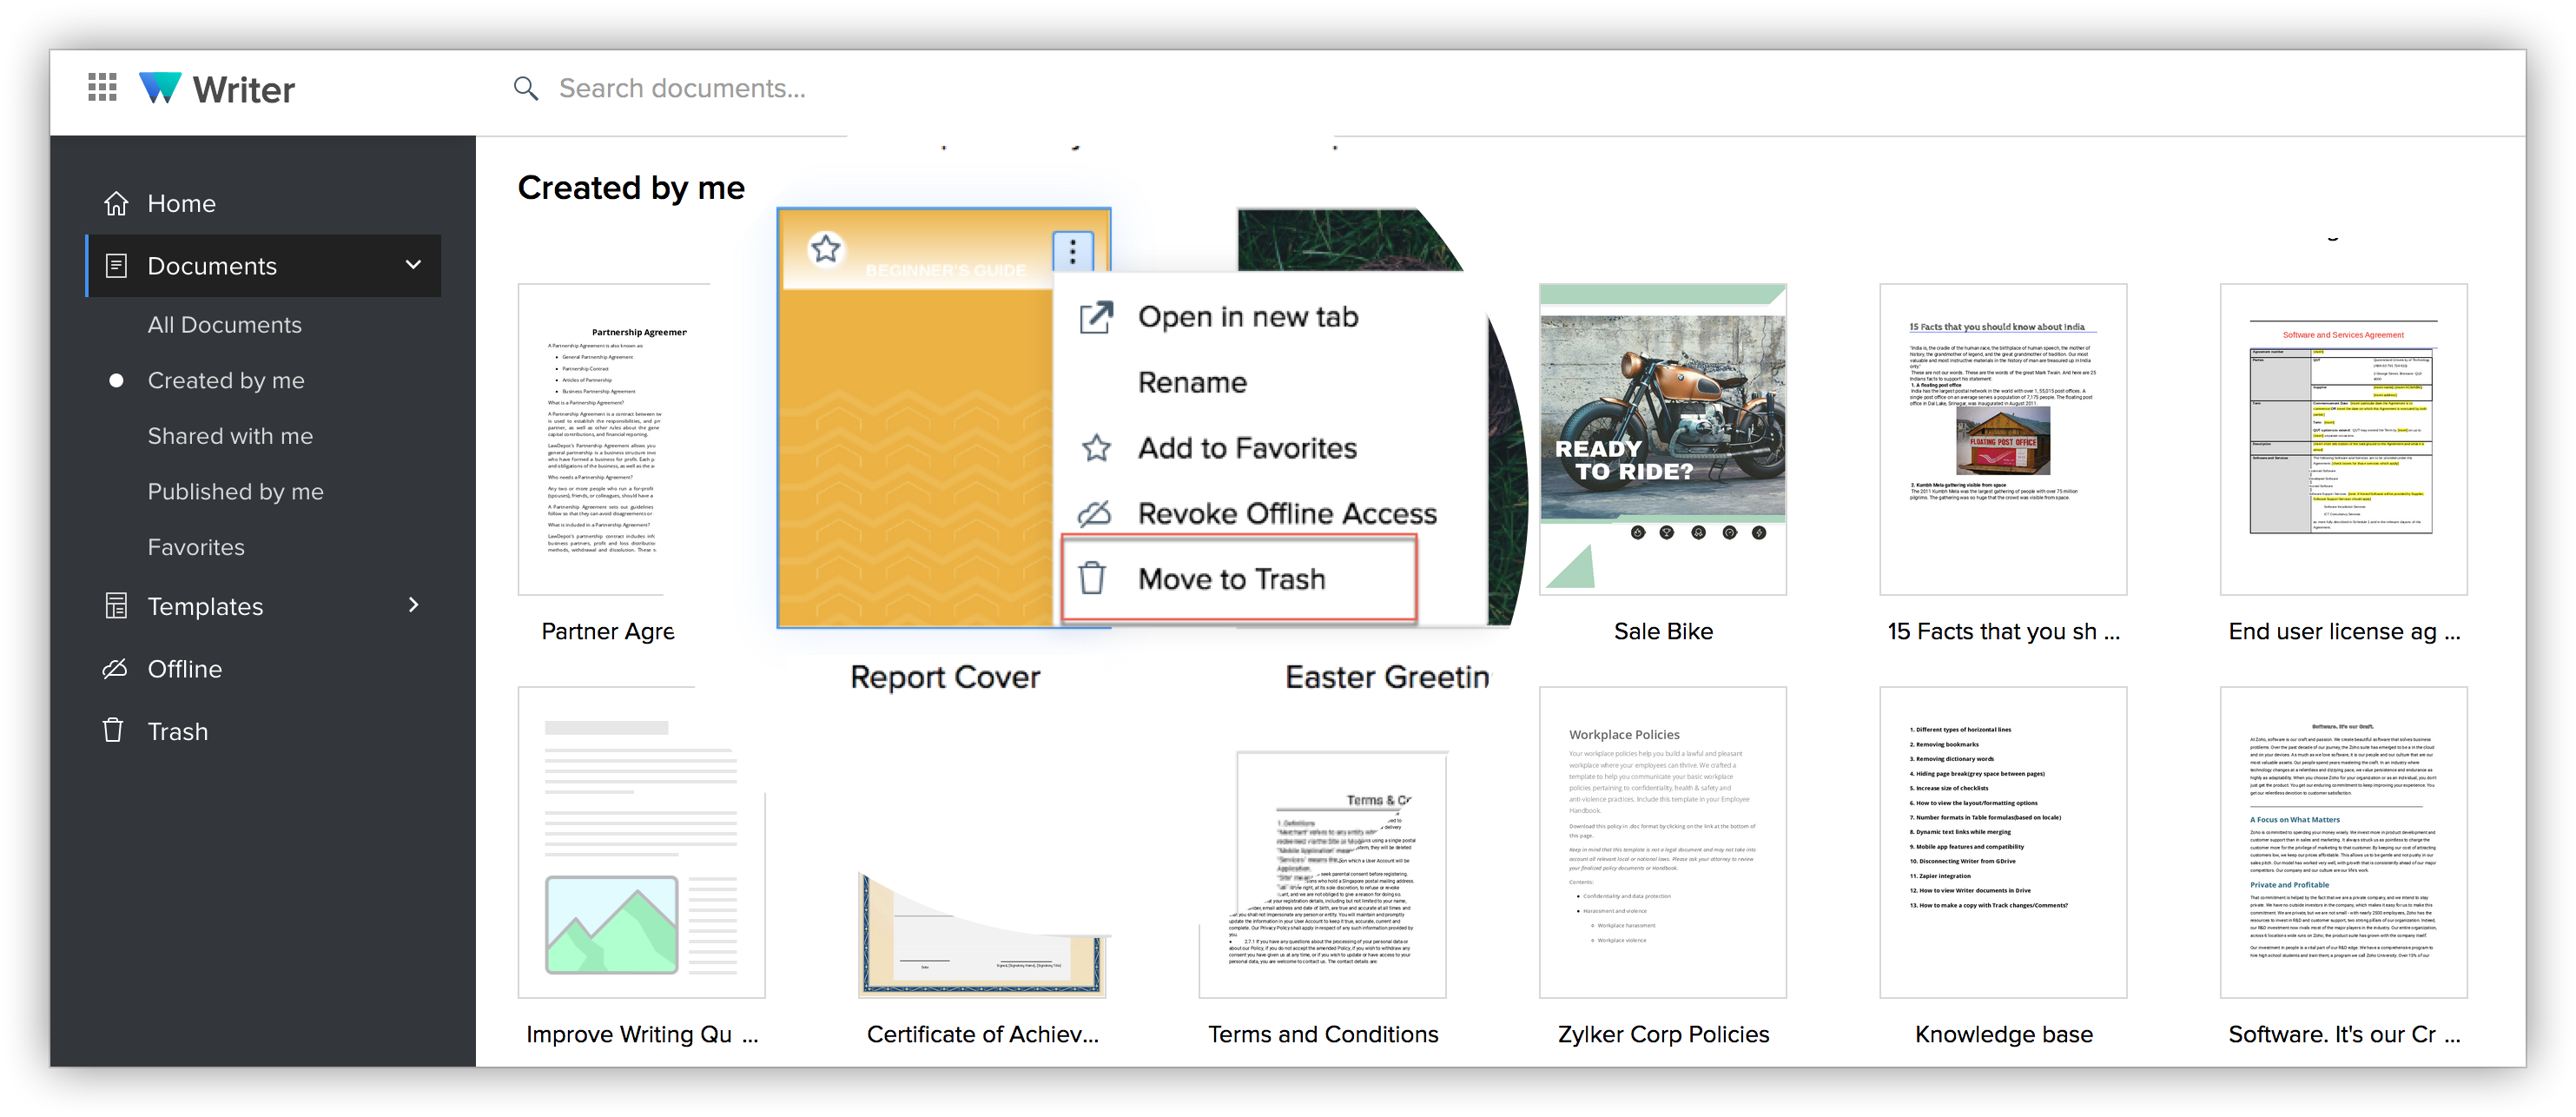Click the Writer logo icon
This screenshot has width=2576, height=1117.
click(x=160, y=88)
